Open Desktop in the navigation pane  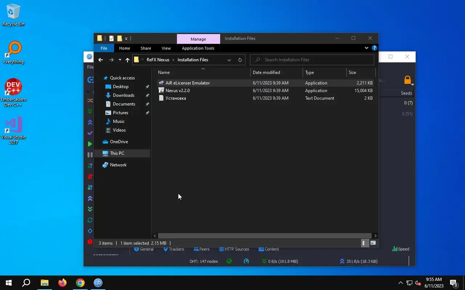tap(121, 87)
